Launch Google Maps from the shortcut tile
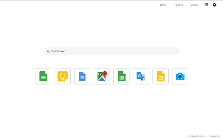Image resolution: width=223 pixels, height=139 pixels. click(102, 76)
